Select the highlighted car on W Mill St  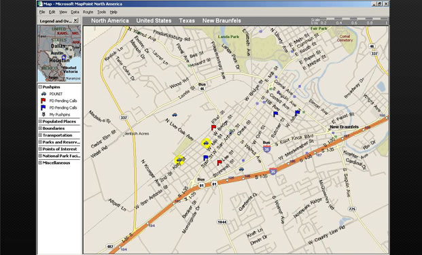coord(206,143)
